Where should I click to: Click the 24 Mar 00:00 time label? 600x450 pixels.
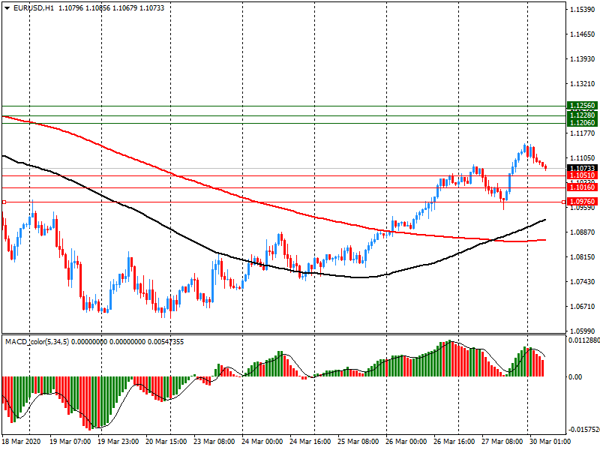pyautogui.click(x=262, y=442)
